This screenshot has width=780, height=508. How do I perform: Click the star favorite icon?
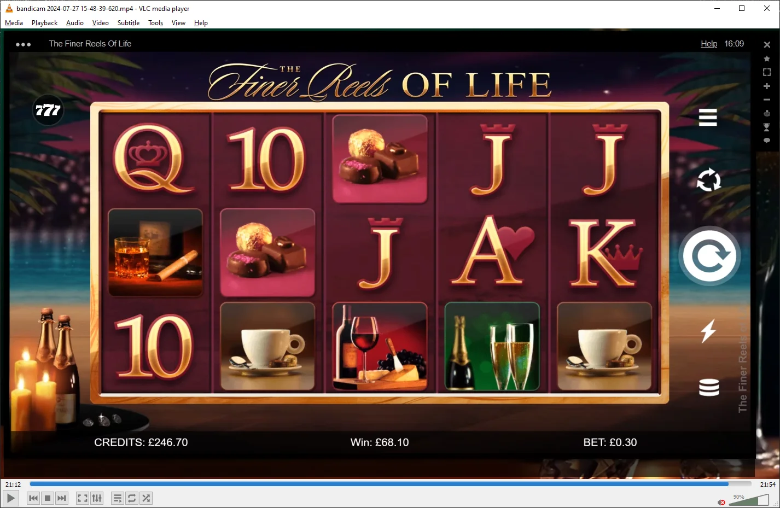[767, 59]
